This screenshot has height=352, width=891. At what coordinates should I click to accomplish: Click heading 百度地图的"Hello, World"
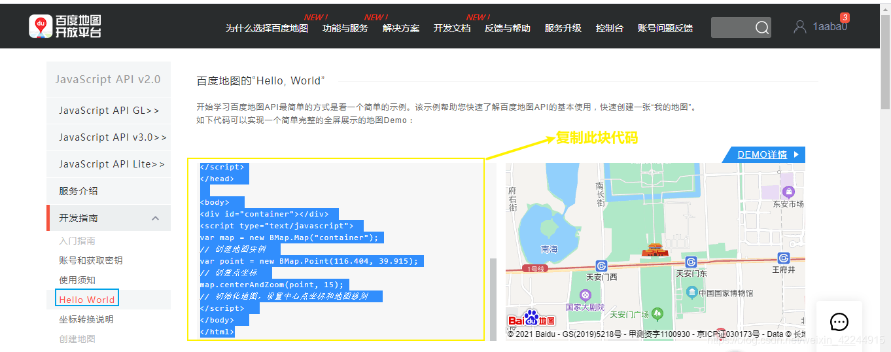tap(261, 81)
